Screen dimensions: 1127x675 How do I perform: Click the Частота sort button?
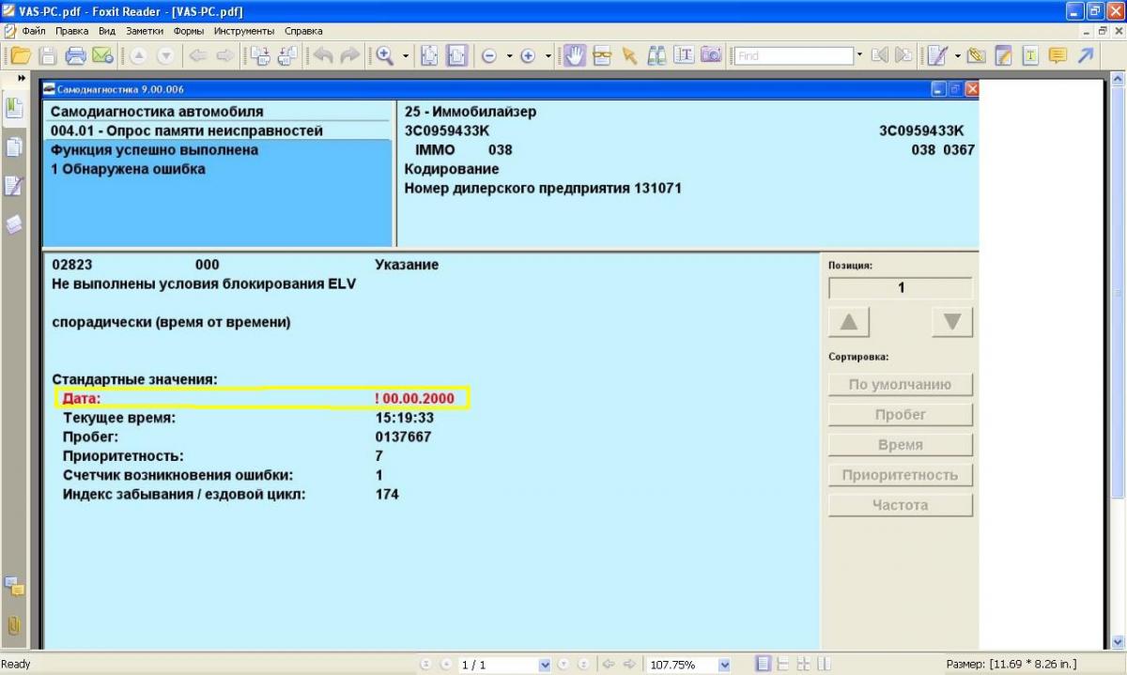[x=901, y=505]
